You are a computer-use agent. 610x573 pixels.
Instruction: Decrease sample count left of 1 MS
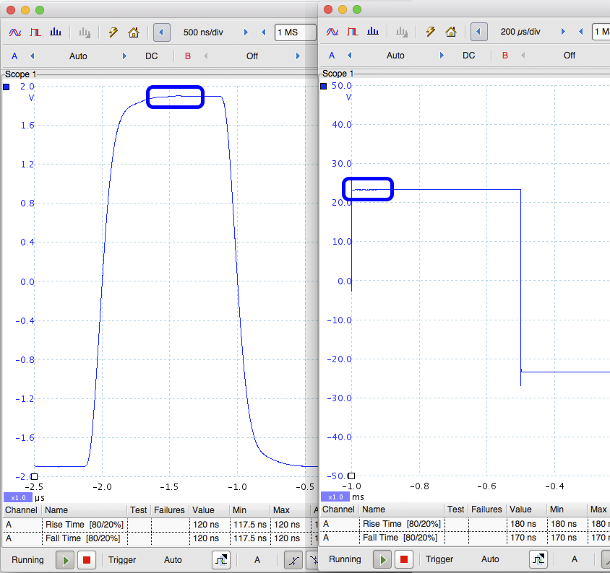pos(263,32)
